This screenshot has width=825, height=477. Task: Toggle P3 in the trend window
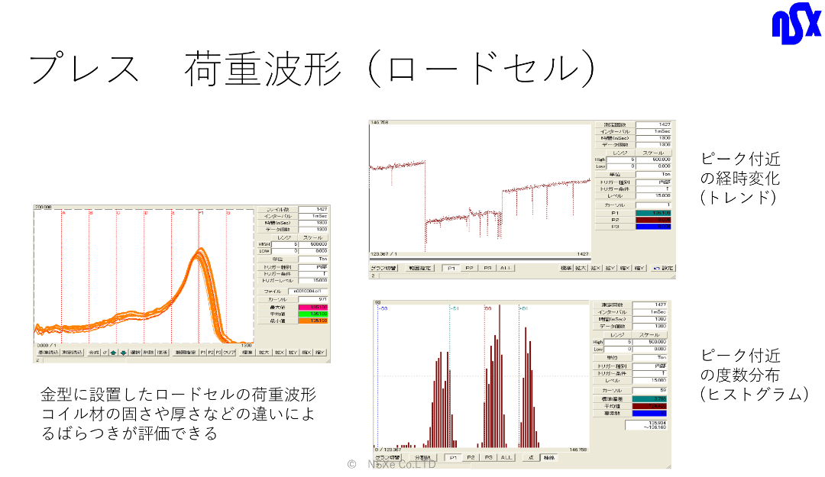tap(487, 268)
